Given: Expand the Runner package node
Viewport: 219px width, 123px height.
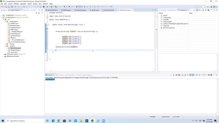Looking at the screenshot, I should point(5,44).
